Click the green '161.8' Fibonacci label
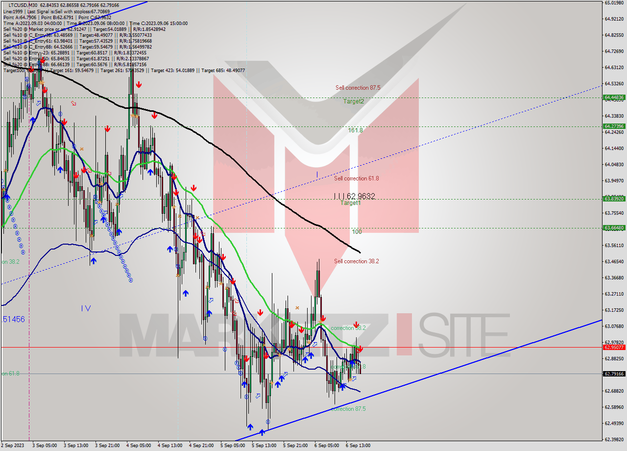 pos(355,130)
